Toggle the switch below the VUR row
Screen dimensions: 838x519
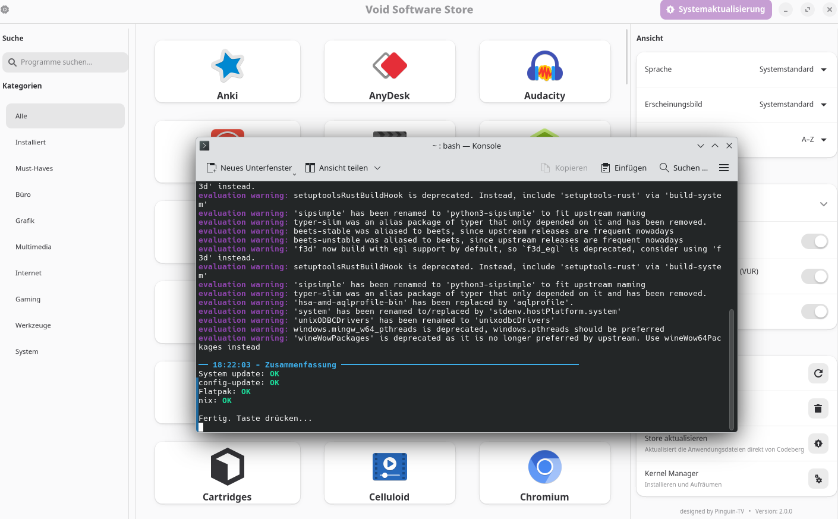[815, 312]
